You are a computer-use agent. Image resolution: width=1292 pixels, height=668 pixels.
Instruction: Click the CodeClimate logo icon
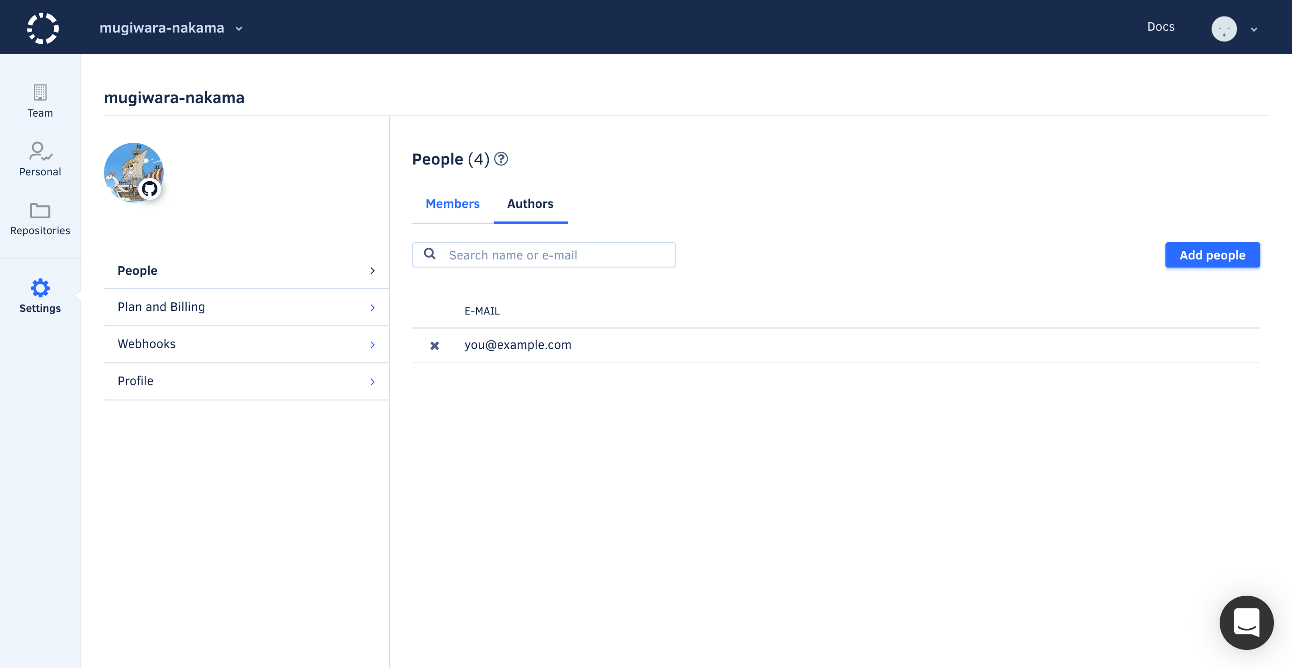(x=42, y=28)
